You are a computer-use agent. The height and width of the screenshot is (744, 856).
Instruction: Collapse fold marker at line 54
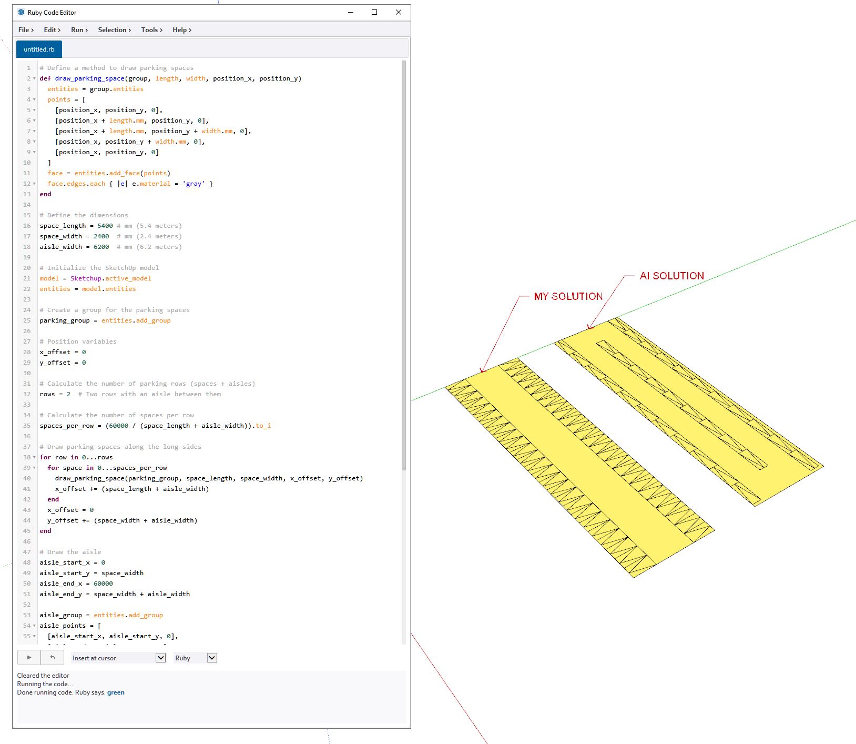pos(34,626)
